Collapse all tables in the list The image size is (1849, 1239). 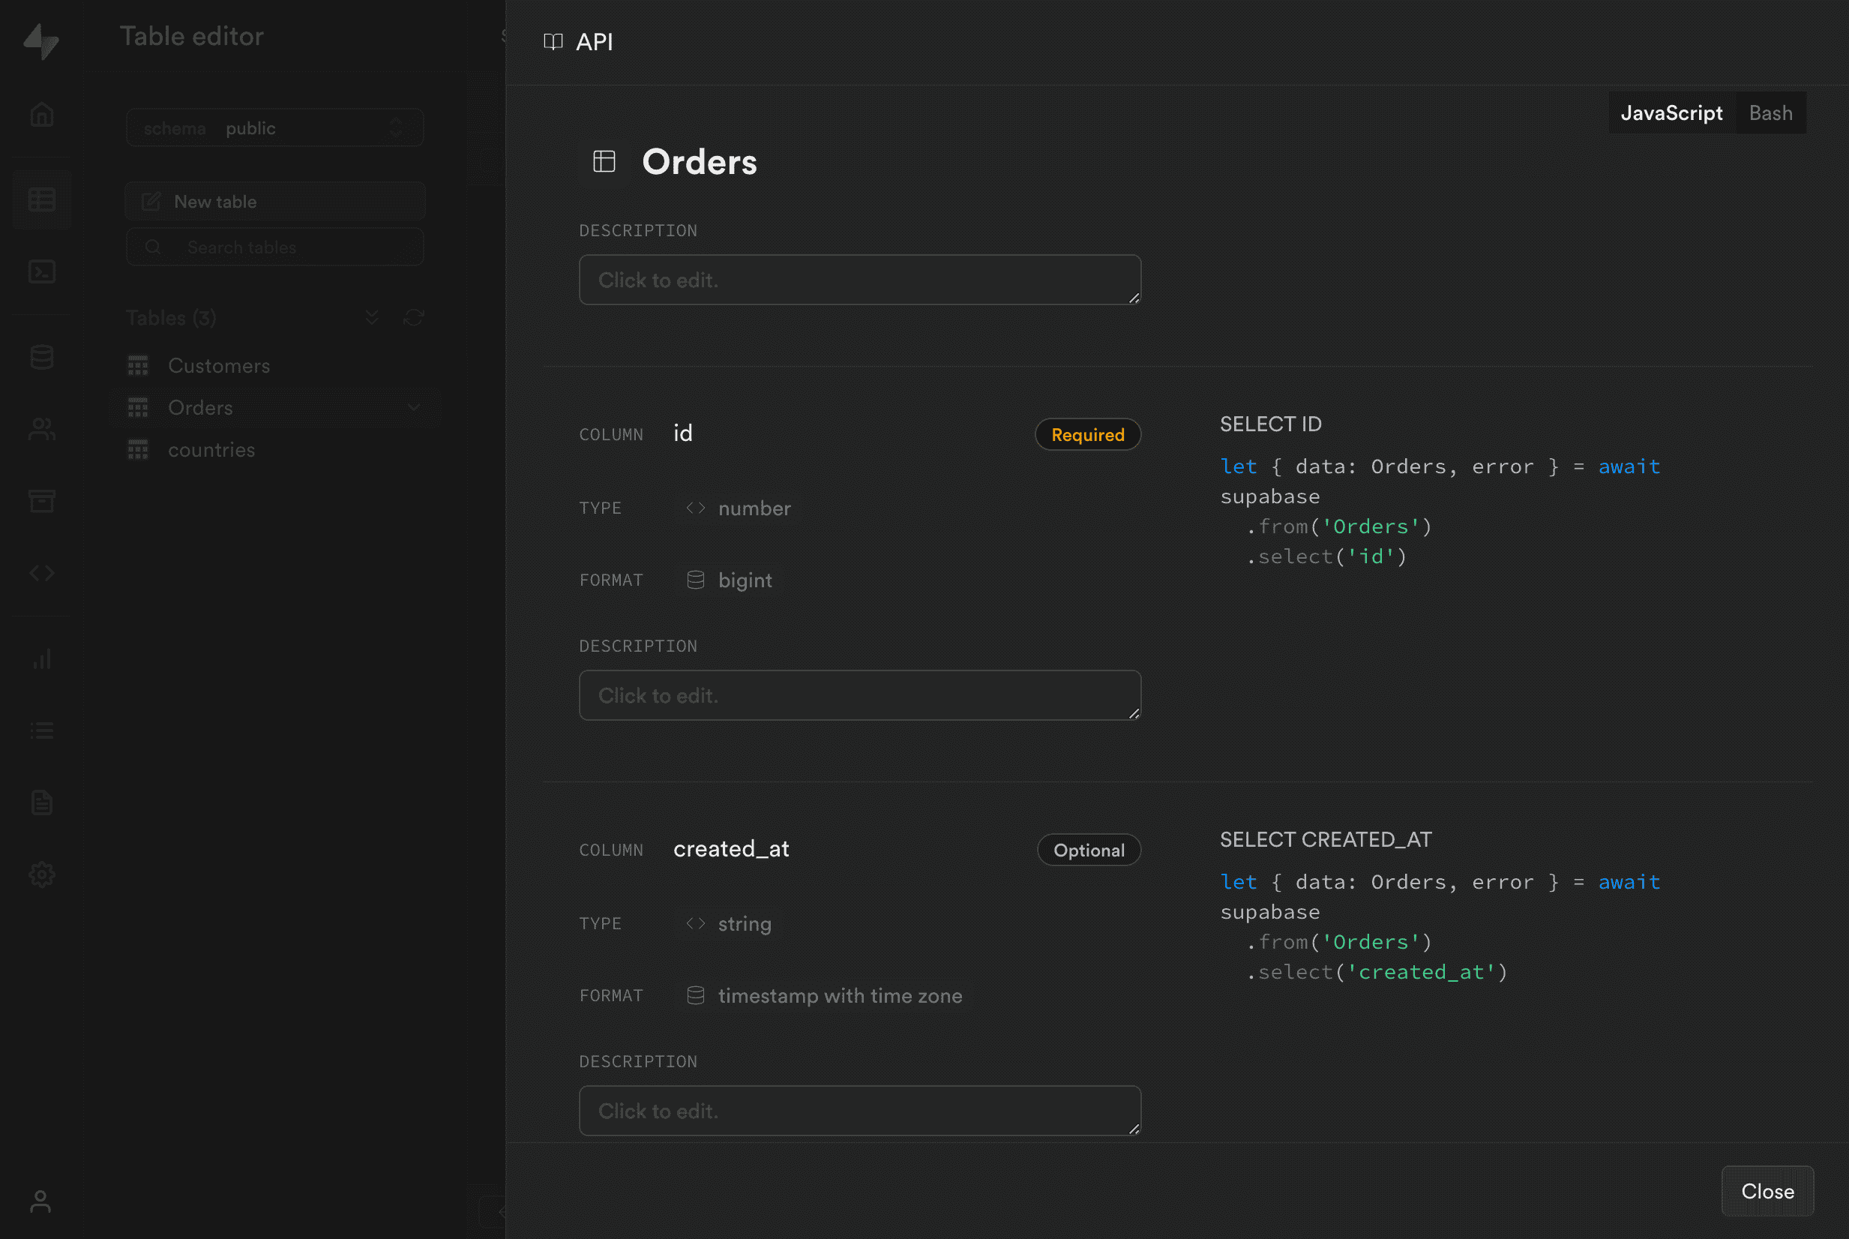click(x=372, y=316)
